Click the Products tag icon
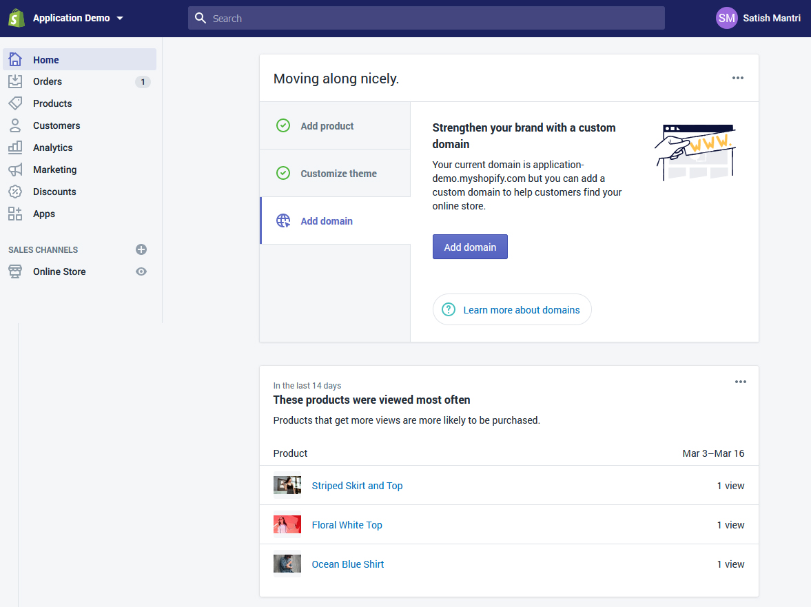The height and width of the screenshot is (607, 811). (x=15, y=103)
